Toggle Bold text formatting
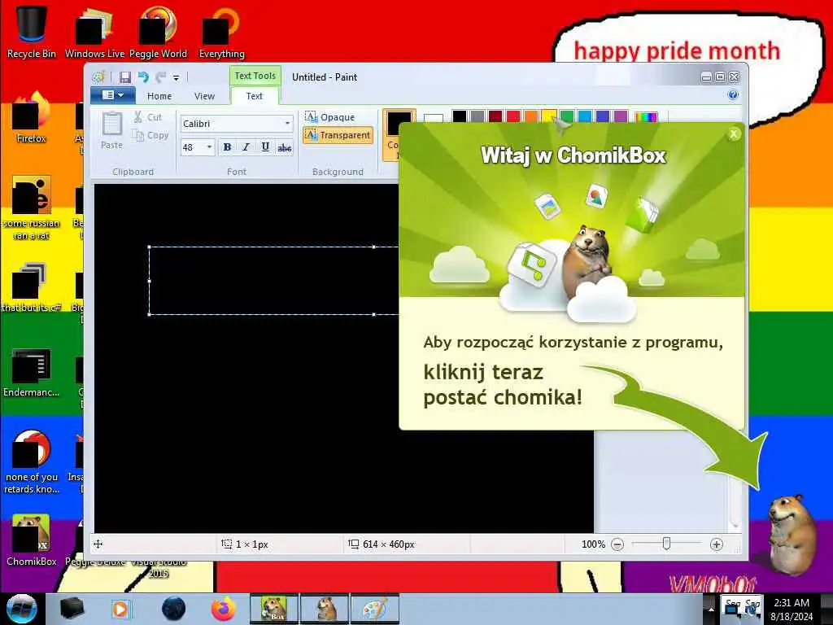The height and width of the screenshot is (625, 833). tap(228, 147)
